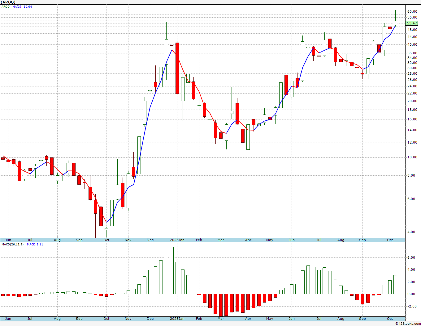The width and height of the screenshot is (421, 326).
Task: Click the 30.00 price axis label
Action: point(412,68)
